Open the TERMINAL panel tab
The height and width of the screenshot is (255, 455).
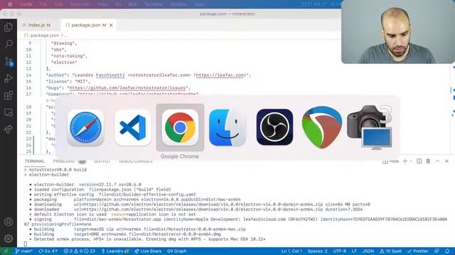coord(35,161)
